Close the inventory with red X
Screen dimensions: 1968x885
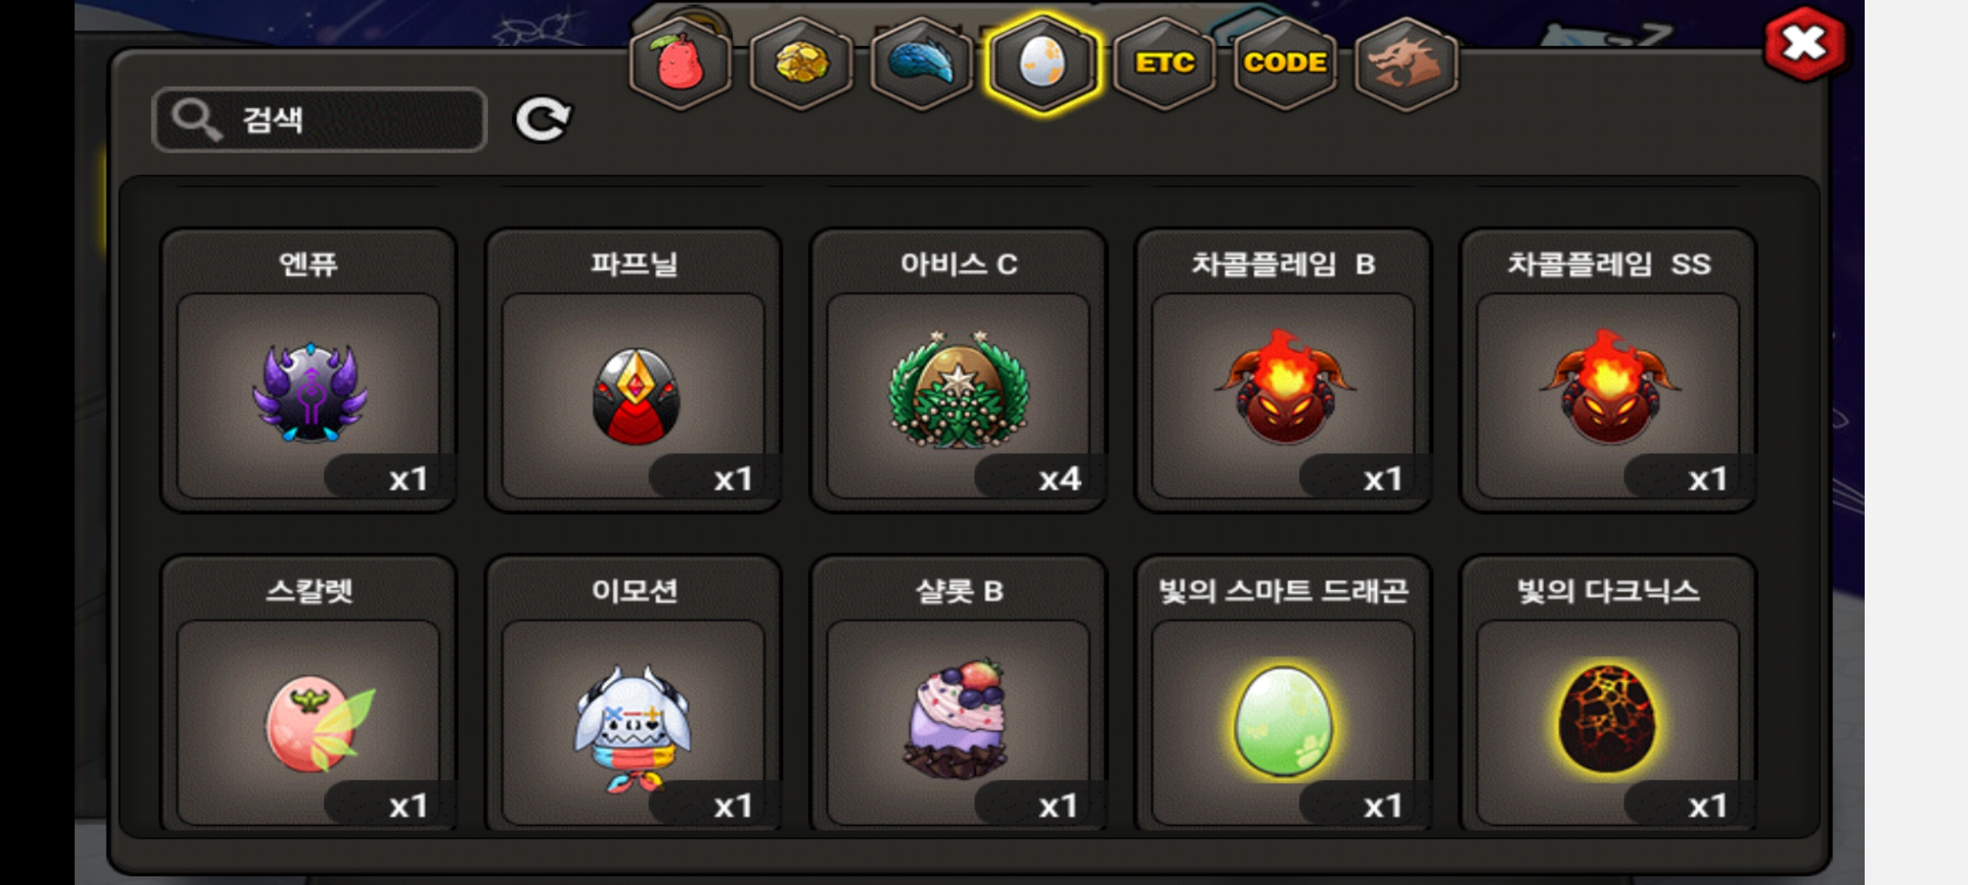(1805, 43)
